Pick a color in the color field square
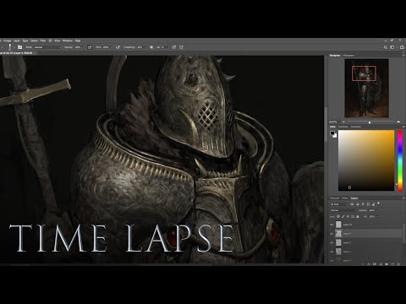Screen dimensions: 406x304 click(x=366, y=160)
